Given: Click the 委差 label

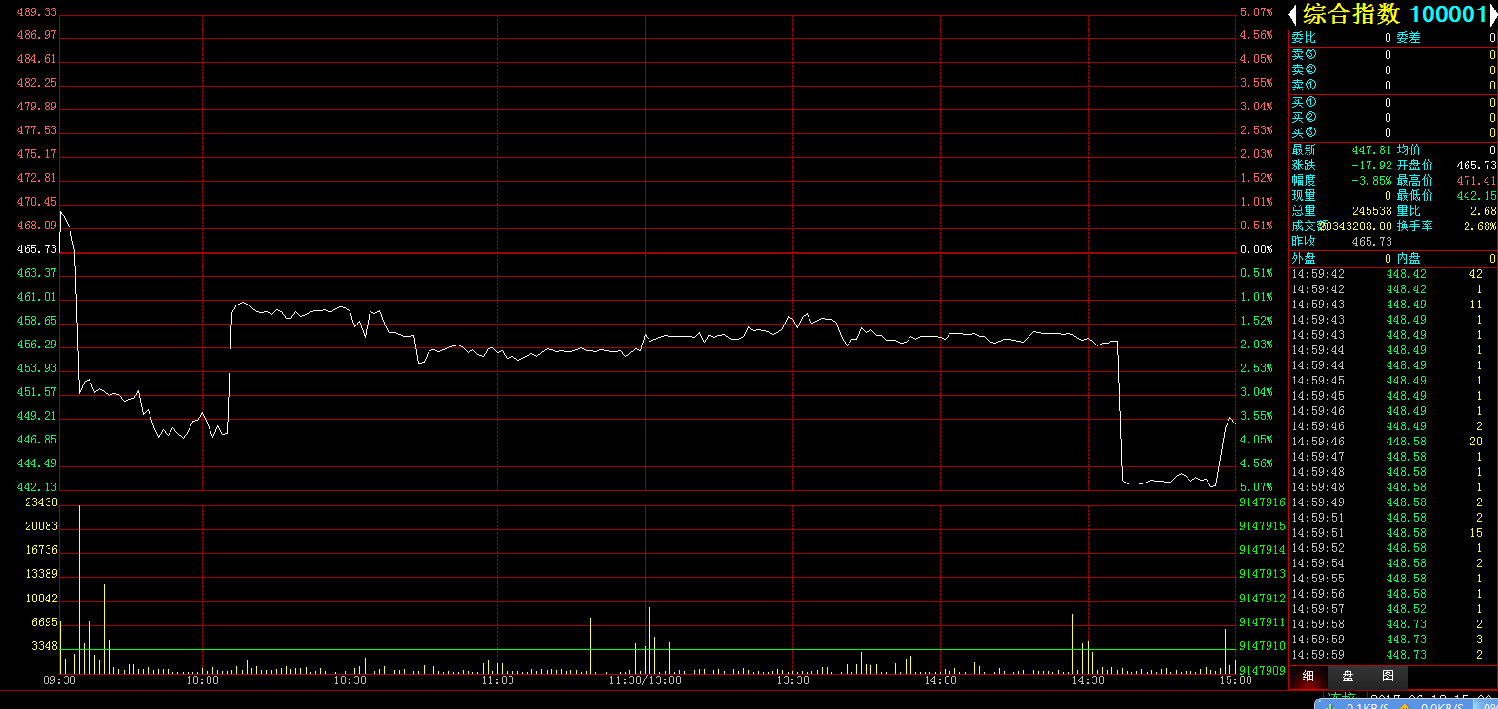Looking at the screenshot, I should [1408, 38].
